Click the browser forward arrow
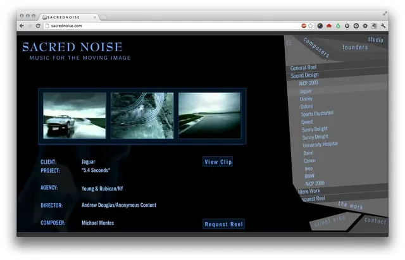405x260 pixels. click(30, 26)
